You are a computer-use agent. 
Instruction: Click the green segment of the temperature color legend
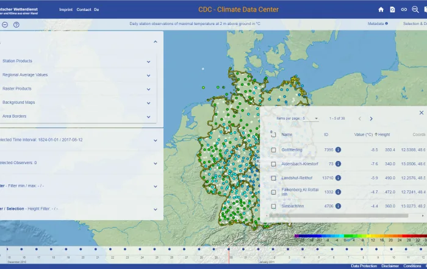[x=351, y=236]
